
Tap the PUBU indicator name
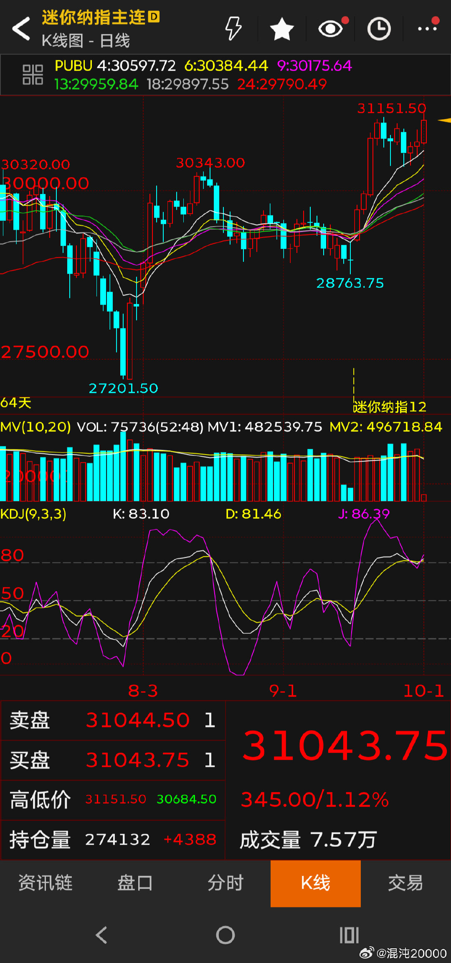(73, 66)
